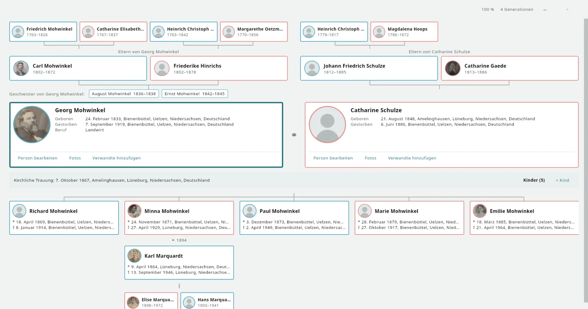Select sibling August Mohwinkel 1836–1838

pos(124,94)
